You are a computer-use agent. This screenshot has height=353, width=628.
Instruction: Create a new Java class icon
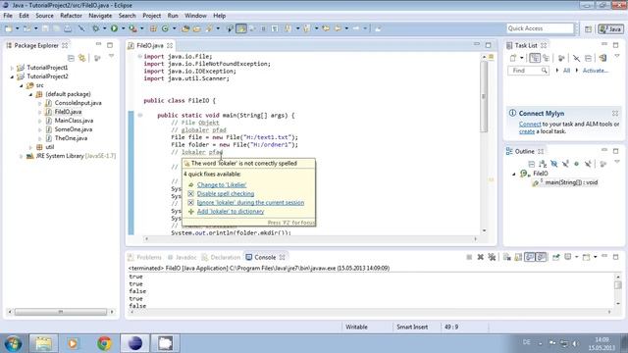click(165, 28)
